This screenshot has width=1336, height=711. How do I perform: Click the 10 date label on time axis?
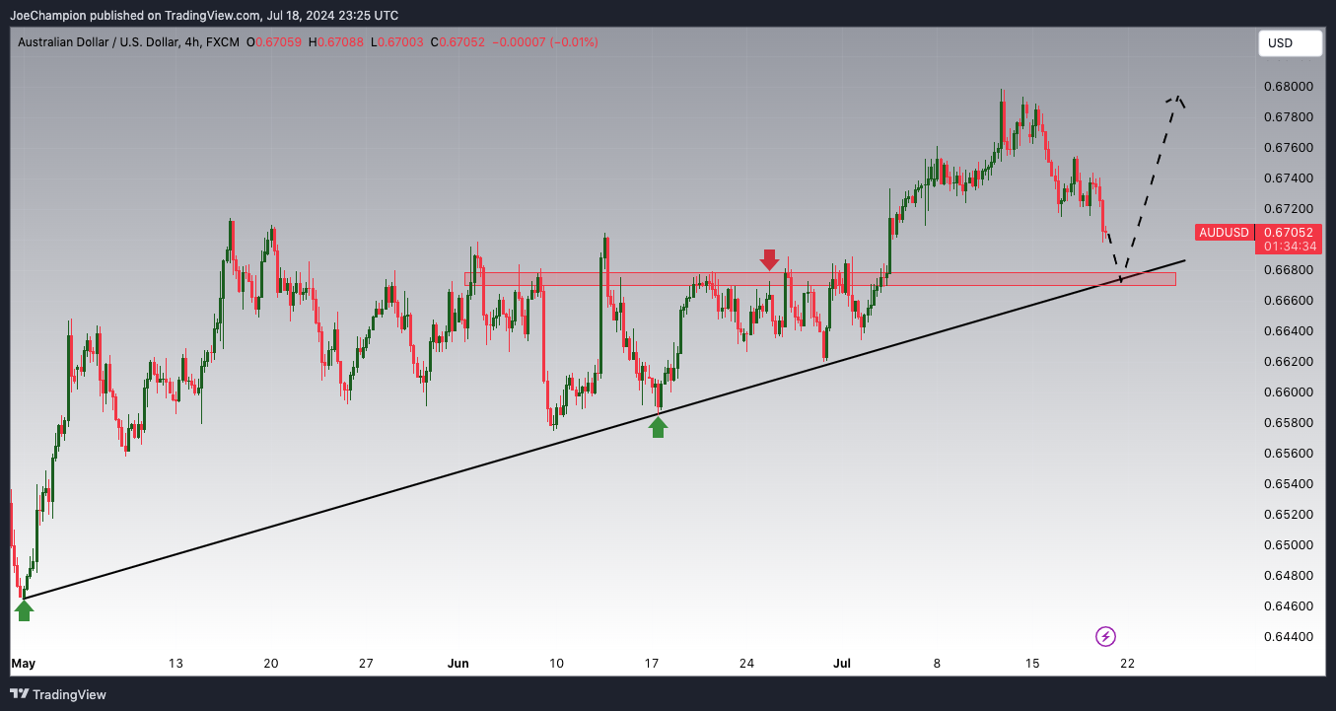coord(556,664)
